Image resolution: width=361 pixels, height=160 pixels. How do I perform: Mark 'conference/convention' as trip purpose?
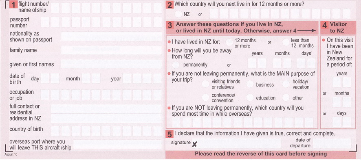tap(205, 97)
